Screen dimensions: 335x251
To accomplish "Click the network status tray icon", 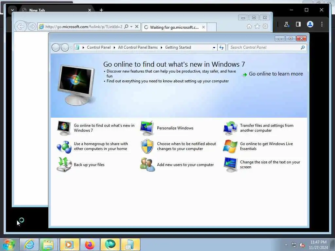I will click(294, 245).
